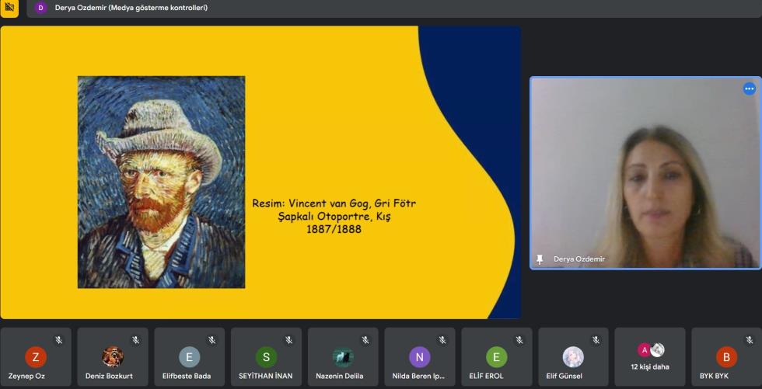Click the muted mic icon on Elif Günsel tile
This screenshot has height=389, width=762.
pos(596,340)
